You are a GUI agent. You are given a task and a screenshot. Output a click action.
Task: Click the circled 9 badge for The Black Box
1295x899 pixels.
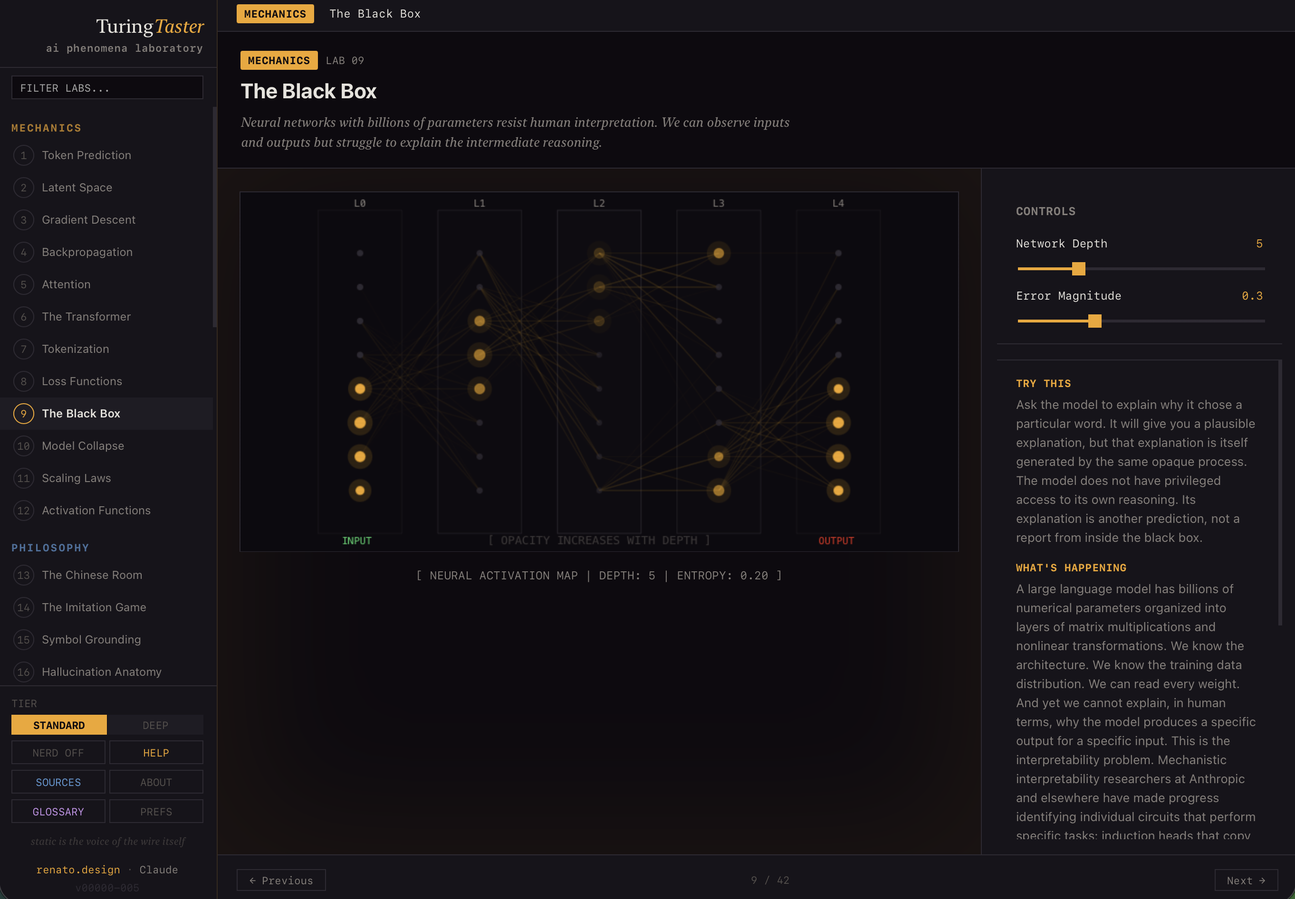pyautogui.click(x=23, y=414)
